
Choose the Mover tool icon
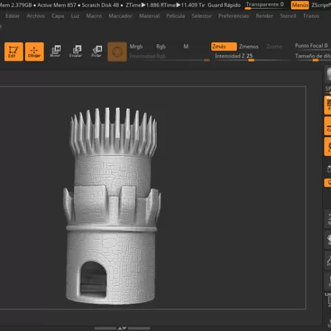[x=55, y=52]
